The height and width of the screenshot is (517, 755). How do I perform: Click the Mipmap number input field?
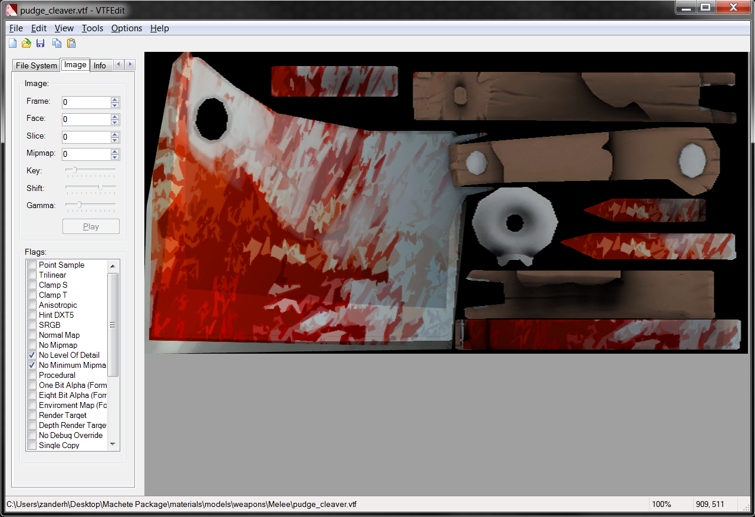click(86, 154)
